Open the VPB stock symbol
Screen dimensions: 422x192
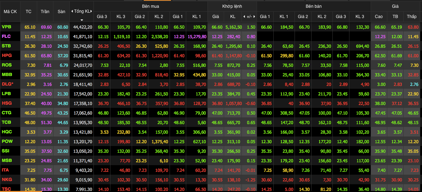click(6, 27)
